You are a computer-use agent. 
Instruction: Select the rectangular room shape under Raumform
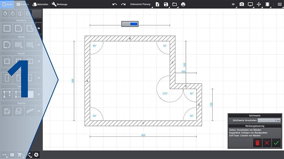click(x=7, y=28)
